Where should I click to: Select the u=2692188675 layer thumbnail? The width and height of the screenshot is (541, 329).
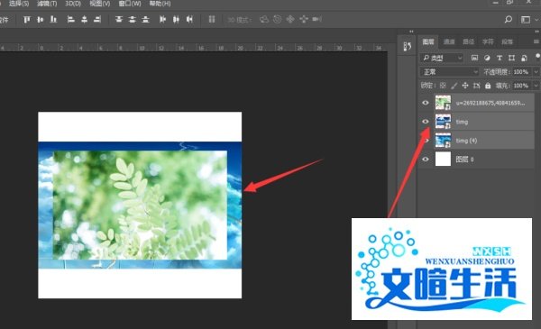click(x=443, y=103)
